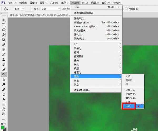Select the Eyedropper tool
The image size is (158, 131).
pyautogui.click(x=4, y=45)
